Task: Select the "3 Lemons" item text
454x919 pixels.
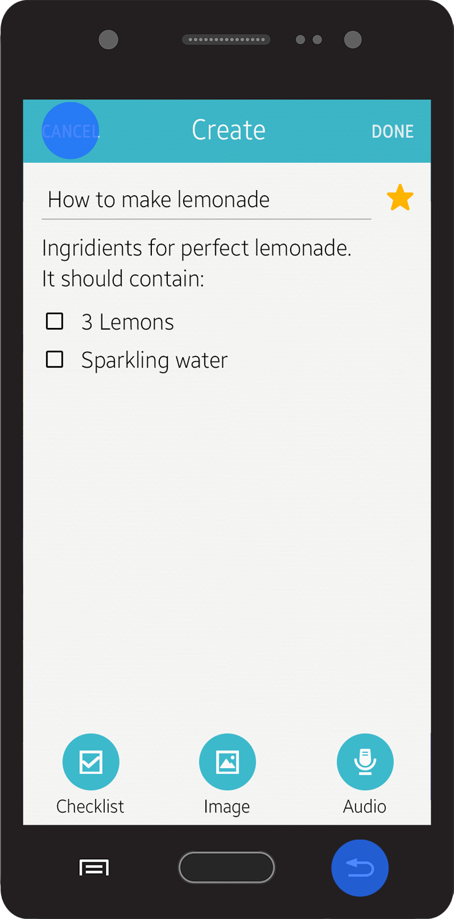Action: click(x=128, y=322)
